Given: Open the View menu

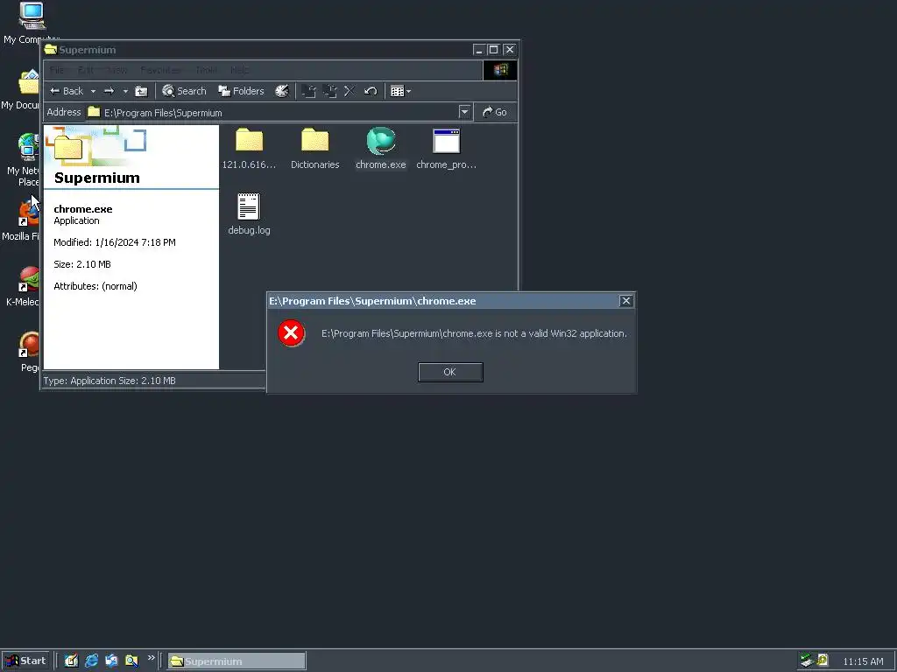Looking at the screenshot, I should [x=117, y=70].
